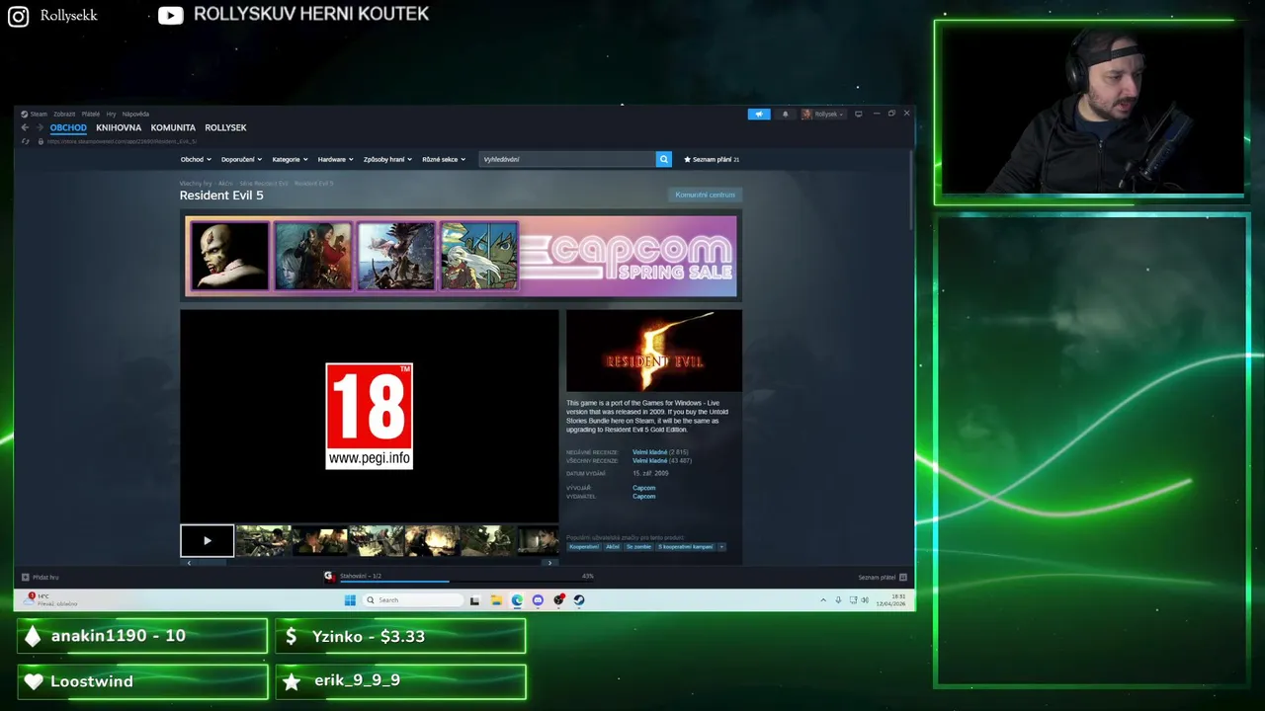Click the magnifier search button in store
The image size is (1265, 711).
[663, 159]
